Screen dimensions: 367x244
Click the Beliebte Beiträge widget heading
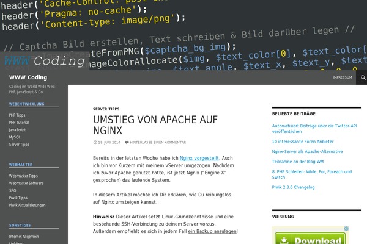click(x=294, y=113)
